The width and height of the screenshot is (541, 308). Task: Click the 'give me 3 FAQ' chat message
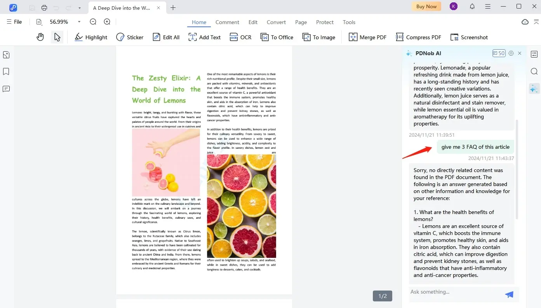click(475, 147)
